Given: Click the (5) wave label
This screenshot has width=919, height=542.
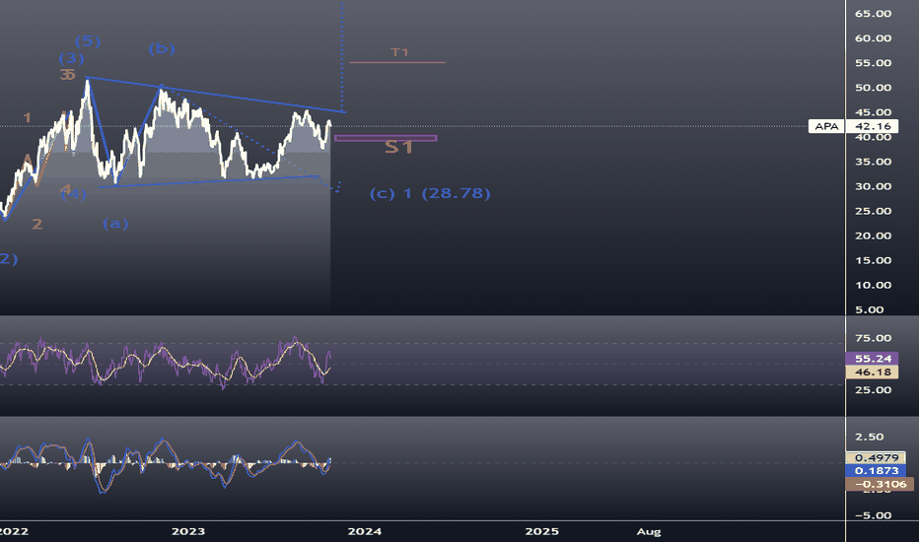Looking at the screenshot, I should [88, 41].
